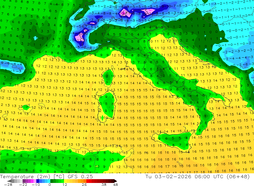Click the dark blue segment of the legend
The width and height of the screenshot is (254, 186).
point(38,181)
